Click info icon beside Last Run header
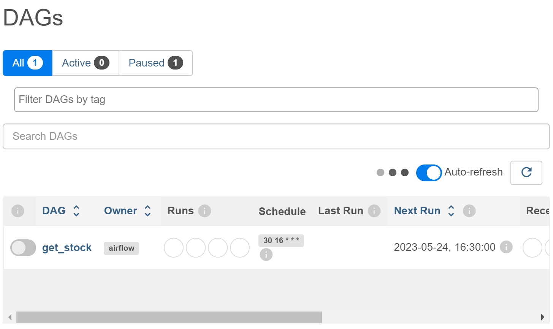Screen dimensions: 553x329 click(374, 211)
